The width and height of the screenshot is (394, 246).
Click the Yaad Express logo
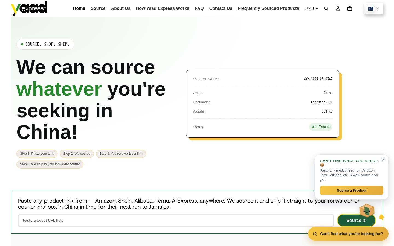[29, 8]
